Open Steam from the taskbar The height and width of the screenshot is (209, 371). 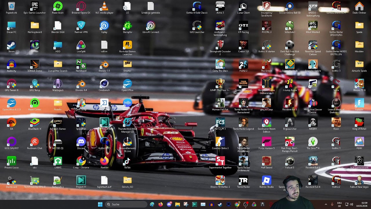220,204
